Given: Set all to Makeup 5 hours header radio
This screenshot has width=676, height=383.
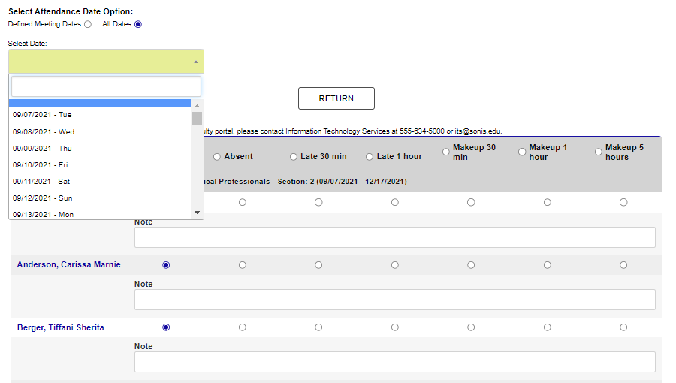Looking at the screenshot, I should pos(599,152).
